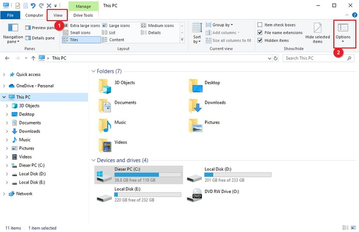Open the File tab
This screenshot has width=359, height=232.
[x=10, y=15]
